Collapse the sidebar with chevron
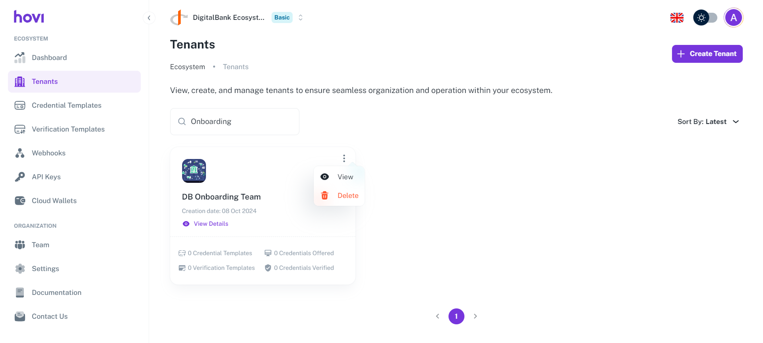 [x=149, y=18]
